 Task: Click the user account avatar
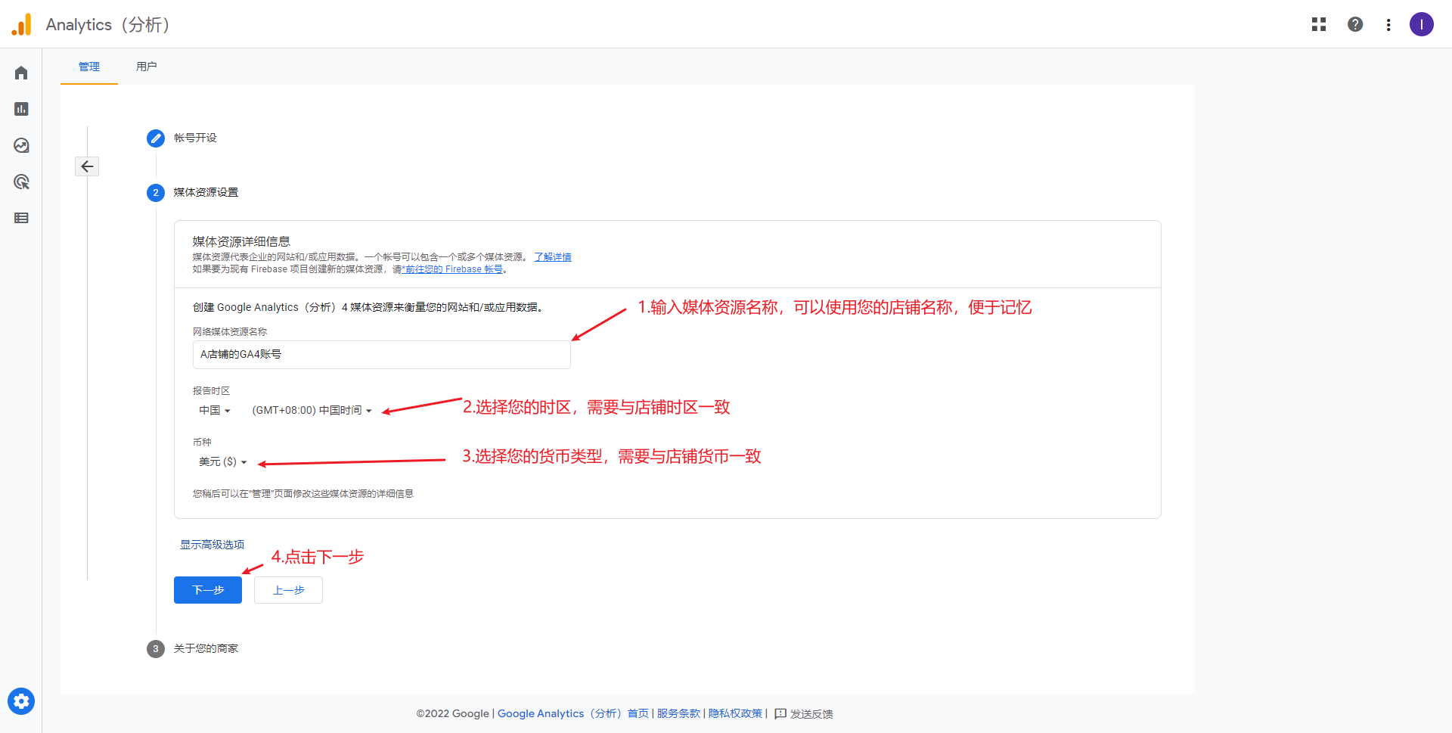1422,24
